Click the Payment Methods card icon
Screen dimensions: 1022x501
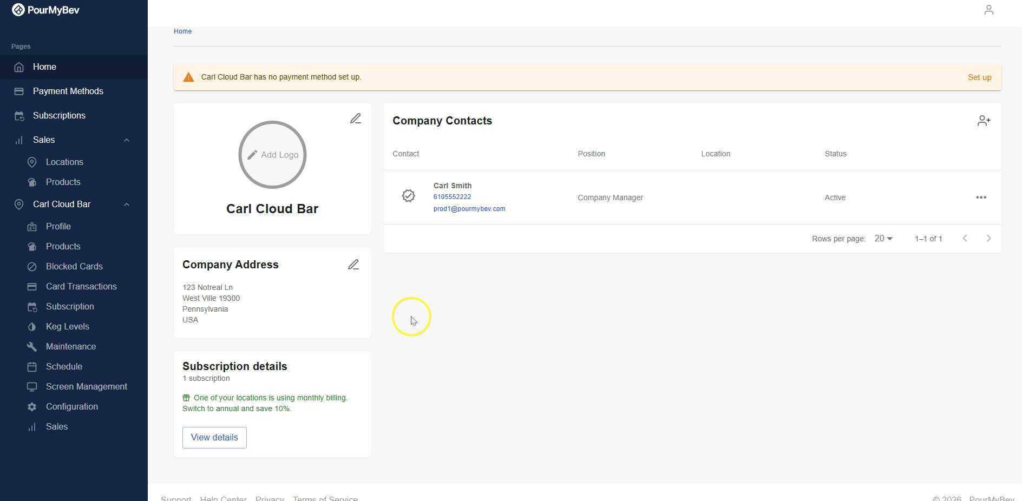pyautogui.click(x=19, y=91)
